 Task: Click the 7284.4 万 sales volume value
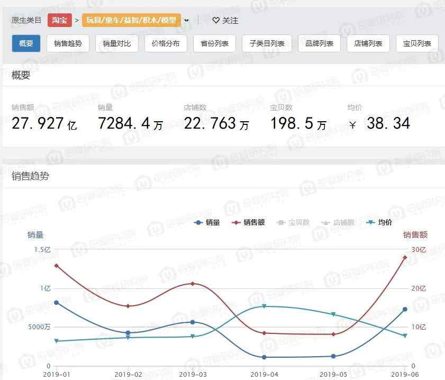[131, 123]
